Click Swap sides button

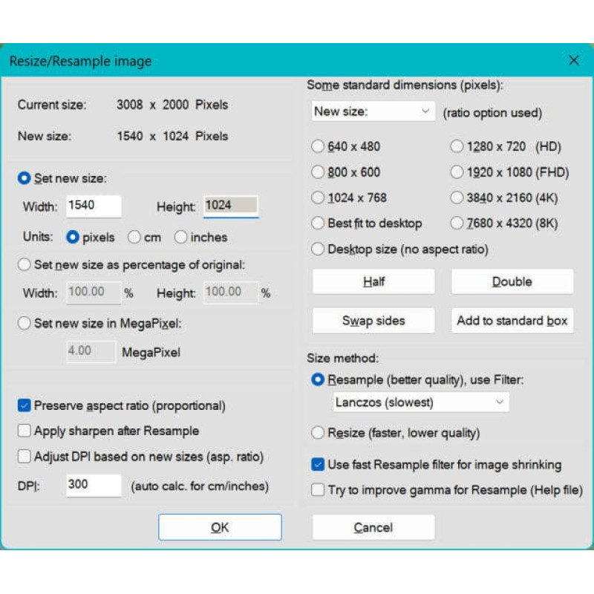373,321
